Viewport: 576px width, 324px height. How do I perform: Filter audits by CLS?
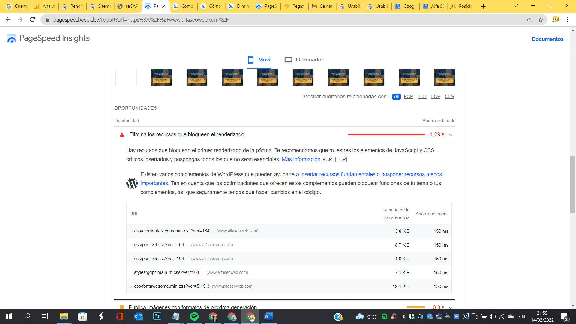[449, 97]
